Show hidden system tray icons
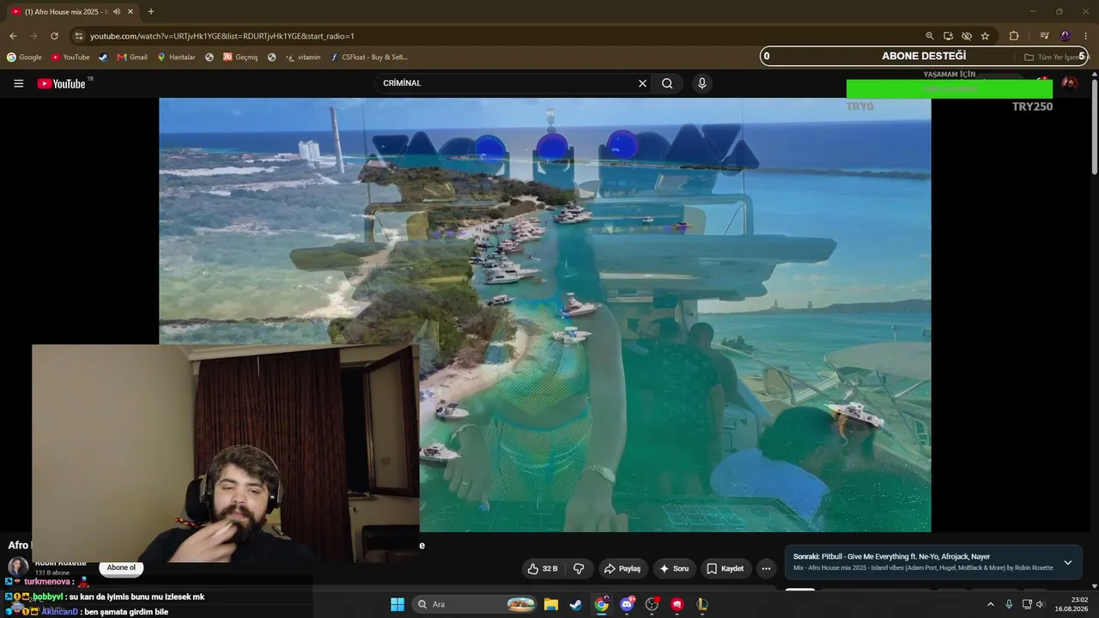1099x618 pixels. click(x=990, y=604)
